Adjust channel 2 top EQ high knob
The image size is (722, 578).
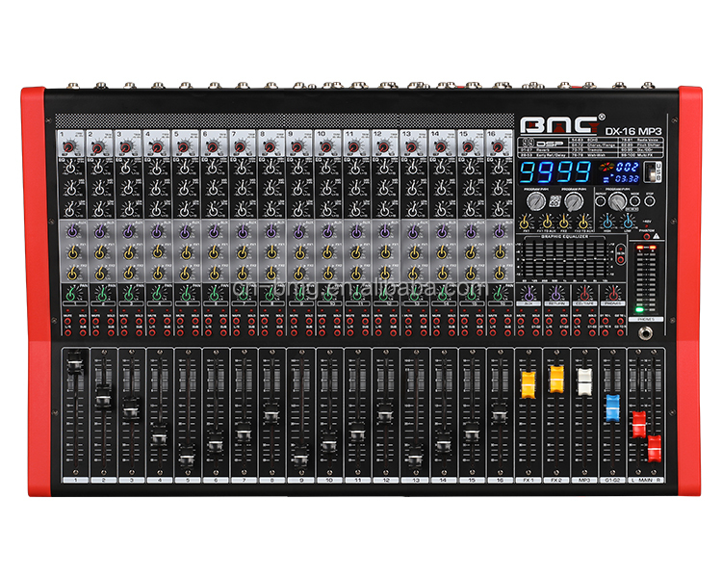[99, 168]
